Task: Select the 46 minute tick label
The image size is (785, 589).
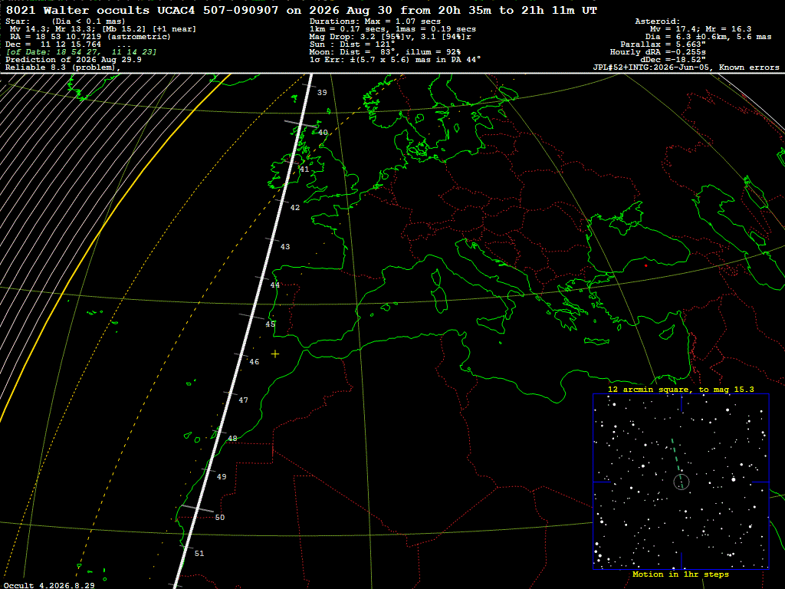Action: pyautogui.click(x=255, y=362)
